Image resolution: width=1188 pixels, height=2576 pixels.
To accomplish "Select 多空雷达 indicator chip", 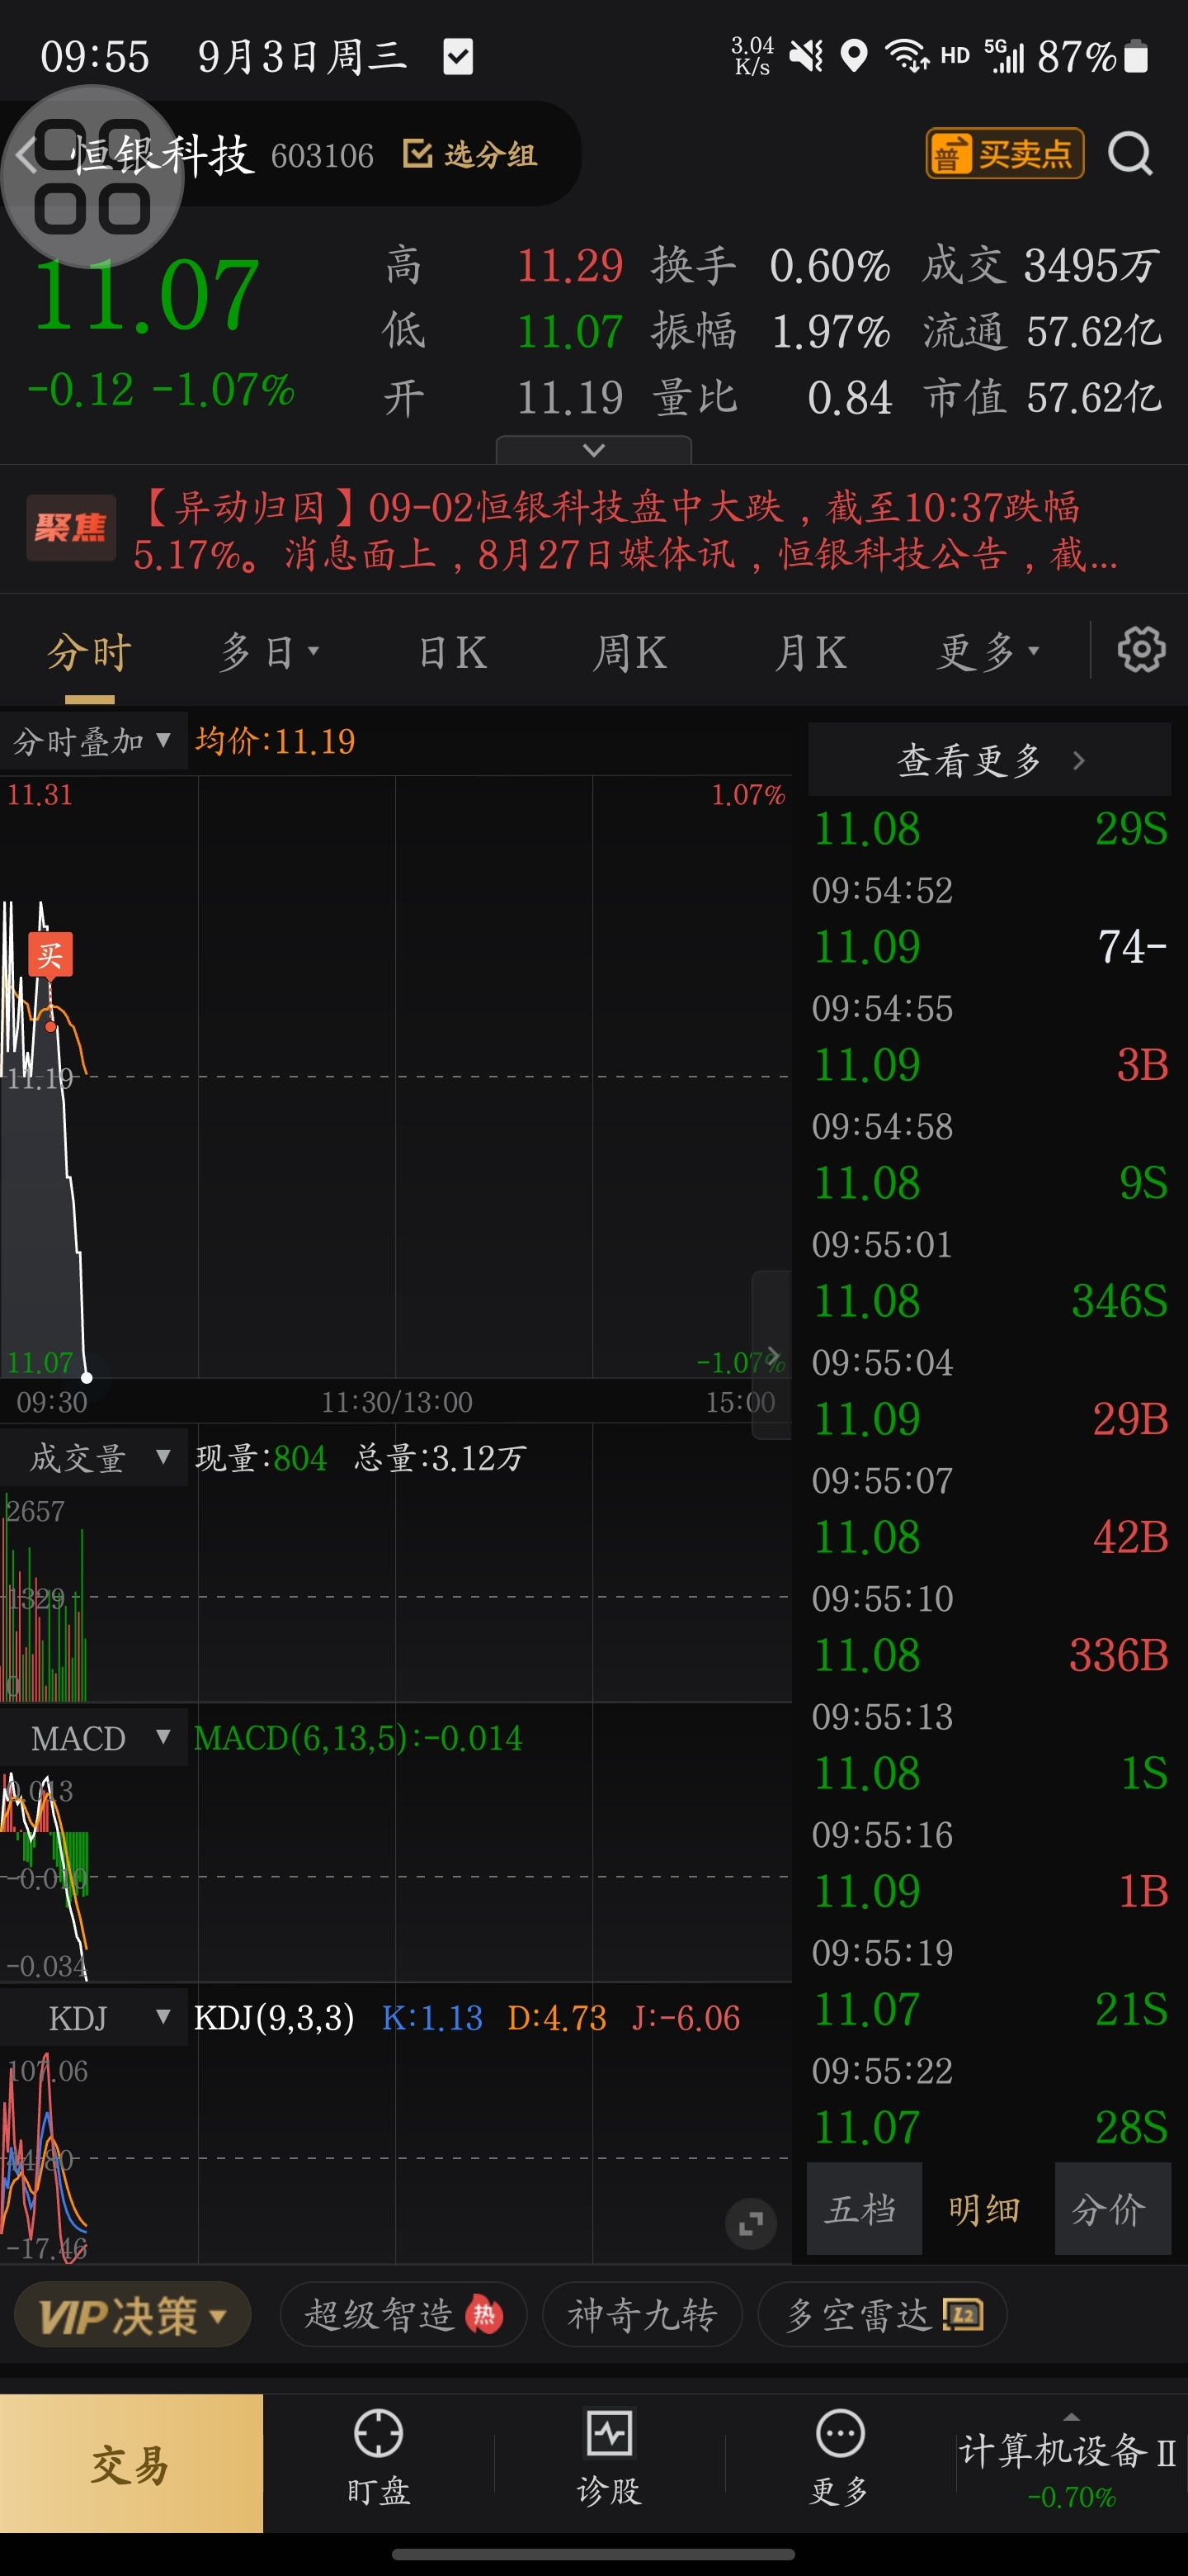I will click(x=882, y=2315).
